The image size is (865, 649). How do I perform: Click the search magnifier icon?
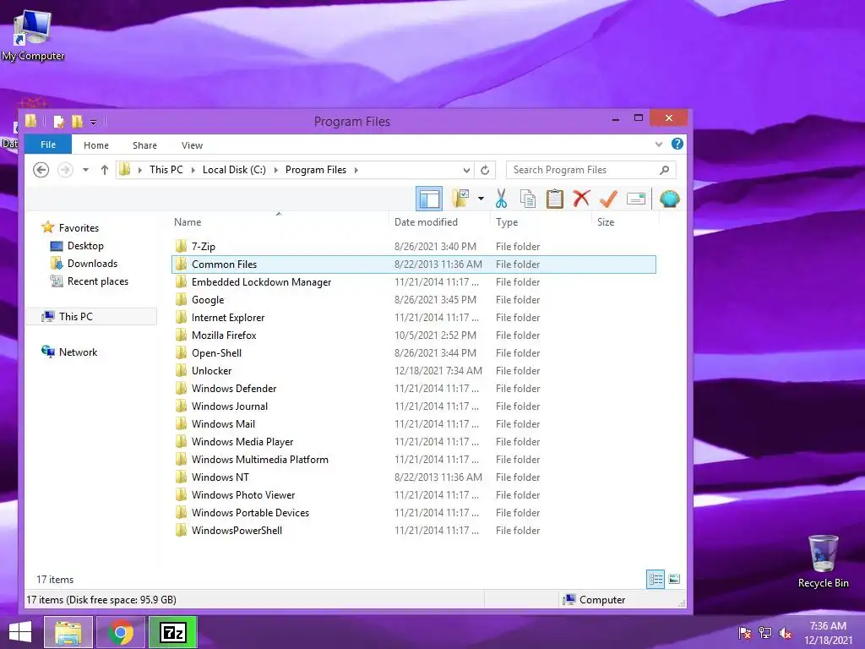(x=665, y=170)
